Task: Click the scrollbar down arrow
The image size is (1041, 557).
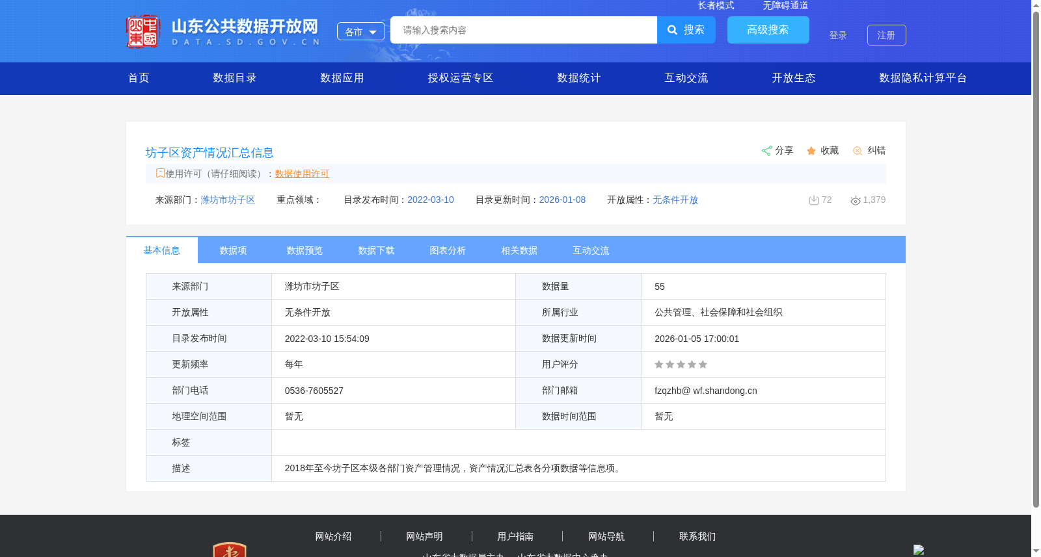Action: (x=1036, y=552)
